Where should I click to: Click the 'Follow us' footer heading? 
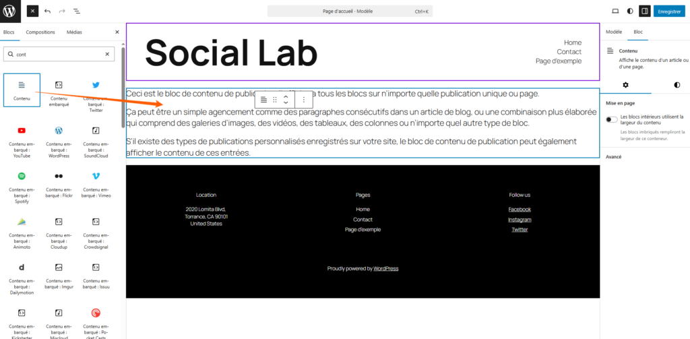coord(520,195)
